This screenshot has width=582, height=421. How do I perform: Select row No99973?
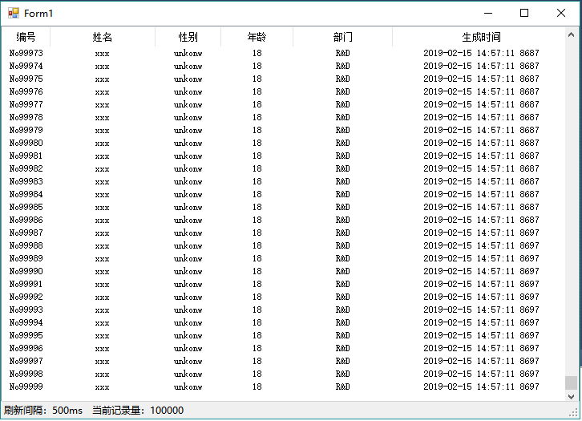(283, 53)
